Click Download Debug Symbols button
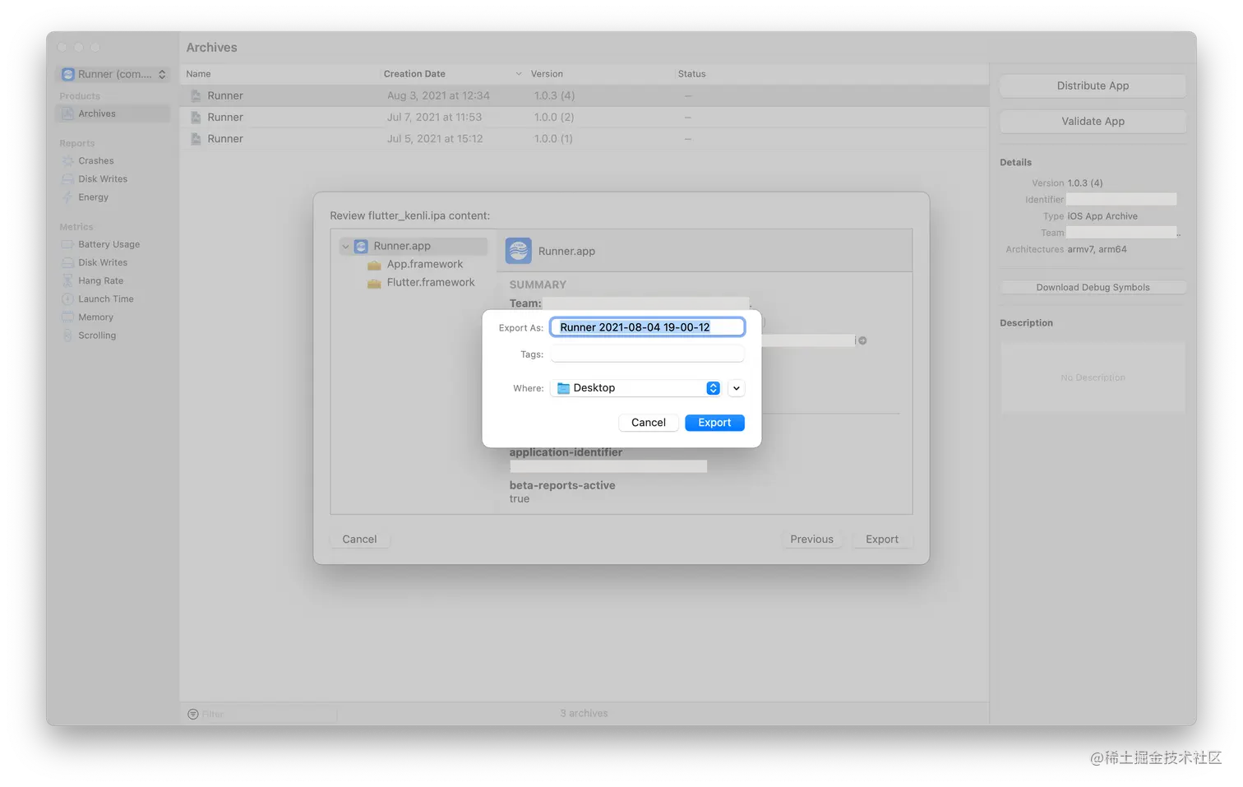This screenshot has width=1243, height=787. click(1093, 287)
